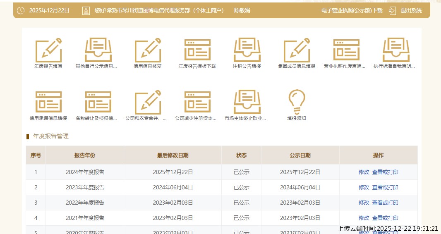Screen dimensions: 441x234
Task: Click the 执行标准自我声明 icon
Action: tap(396, 50)
